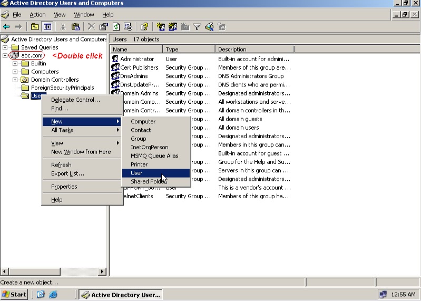Sort list by Description column header
Screen dimensions: 421x301
tap(254, 50)
